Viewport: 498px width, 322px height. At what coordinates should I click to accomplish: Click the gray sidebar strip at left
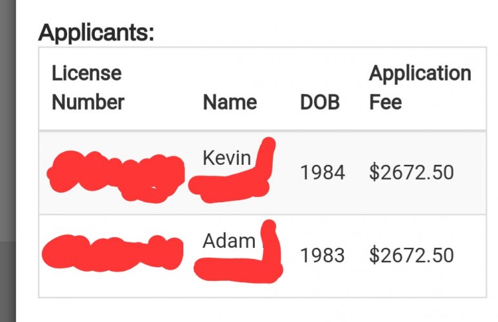pyautogui.click(x=8, y=161)
